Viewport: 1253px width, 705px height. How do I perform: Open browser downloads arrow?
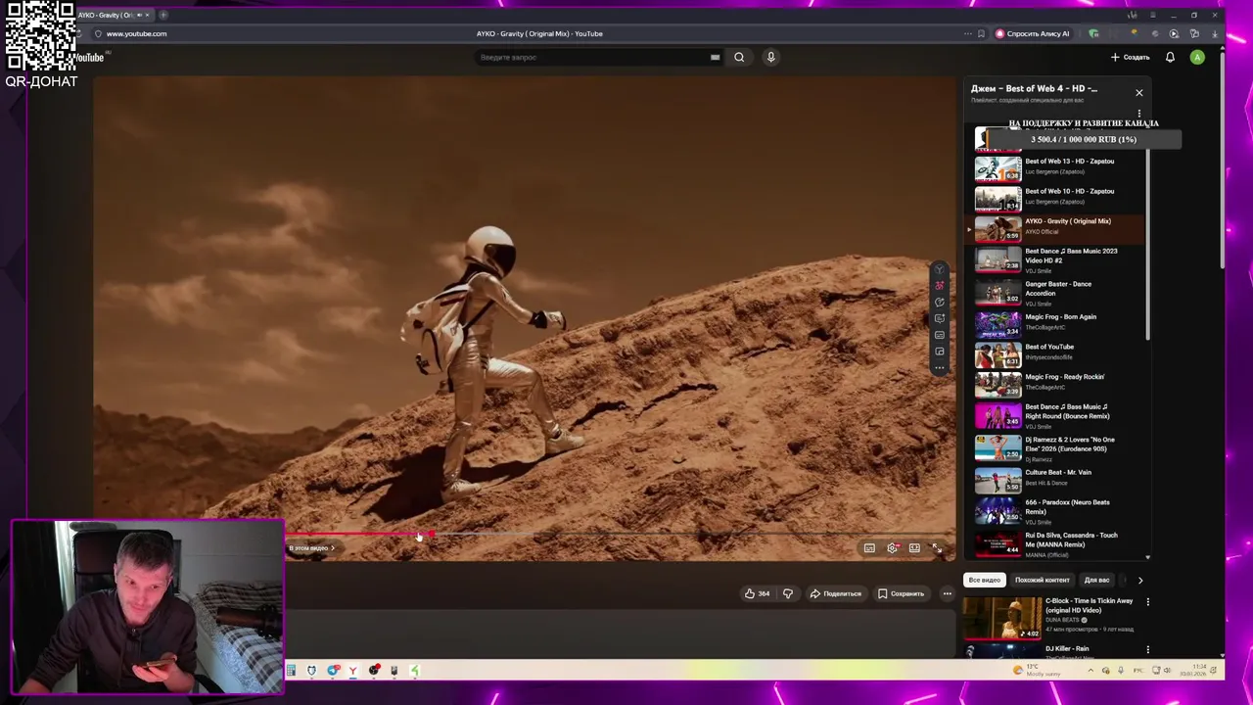[x=1215, y=33]
